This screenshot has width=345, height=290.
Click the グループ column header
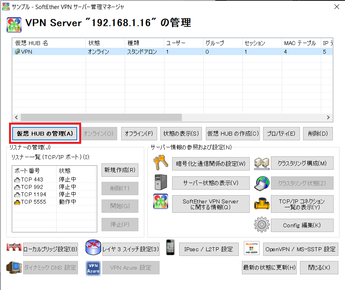point(223,43)
